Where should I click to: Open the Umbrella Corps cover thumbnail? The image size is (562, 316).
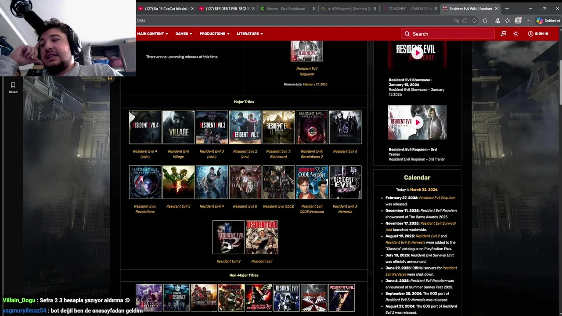click(x=204, y=298)
